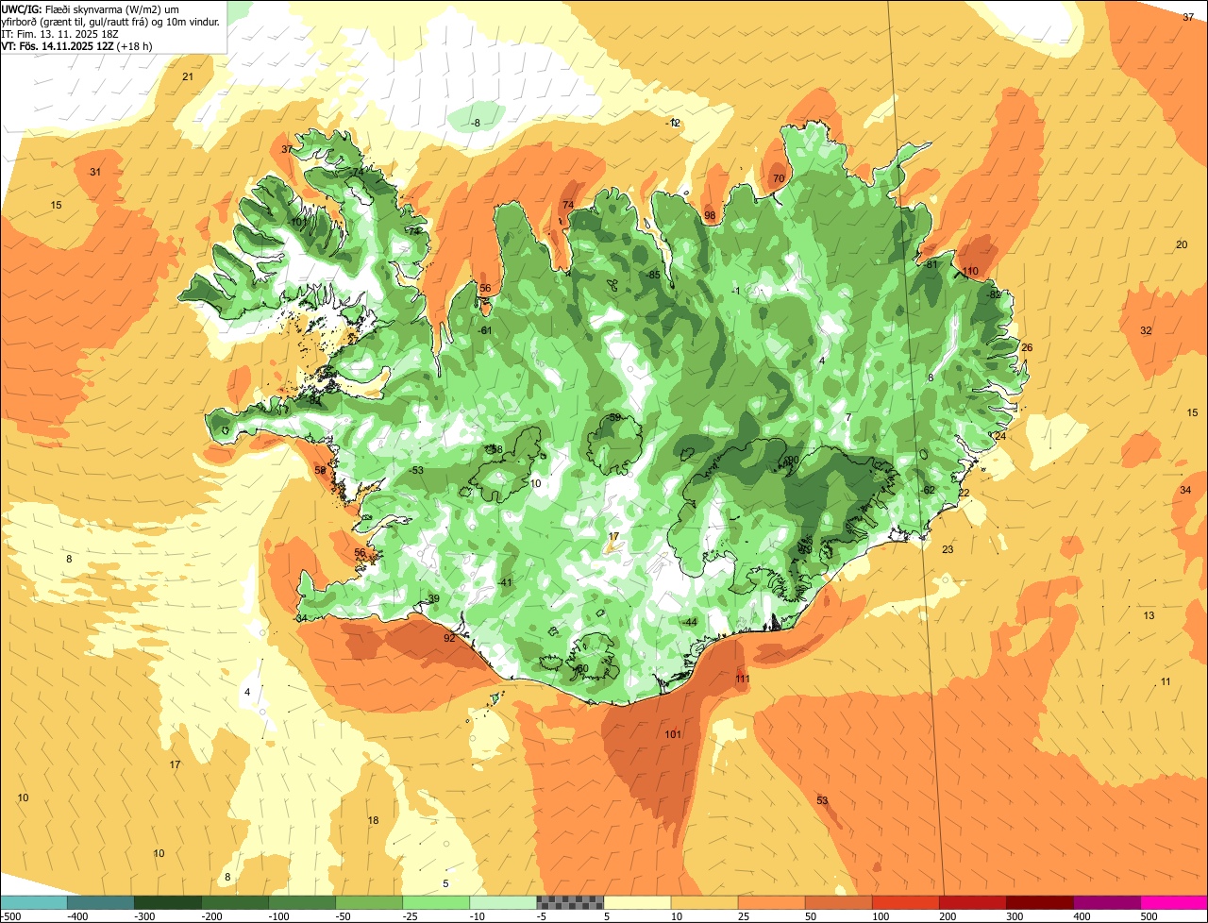This screenshot has width=1208, height=923.
Task: Click the map value 31 northwest of the Westfjords
Action: coord(95,172)
